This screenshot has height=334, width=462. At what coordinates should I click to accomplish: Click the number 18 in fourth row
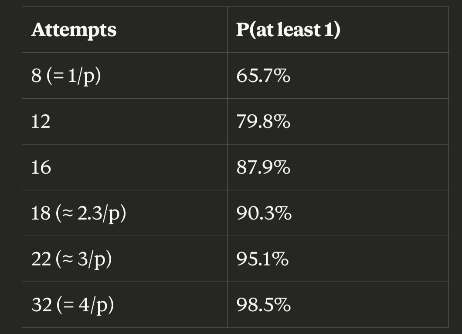(41, 213)
